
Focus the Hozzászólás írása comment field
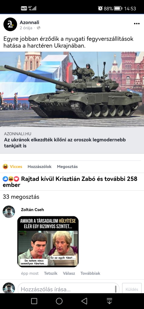69,289
